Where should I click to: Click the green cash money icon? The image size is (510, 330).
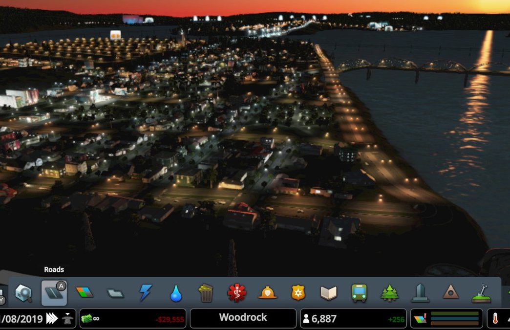tap(86, 319)
